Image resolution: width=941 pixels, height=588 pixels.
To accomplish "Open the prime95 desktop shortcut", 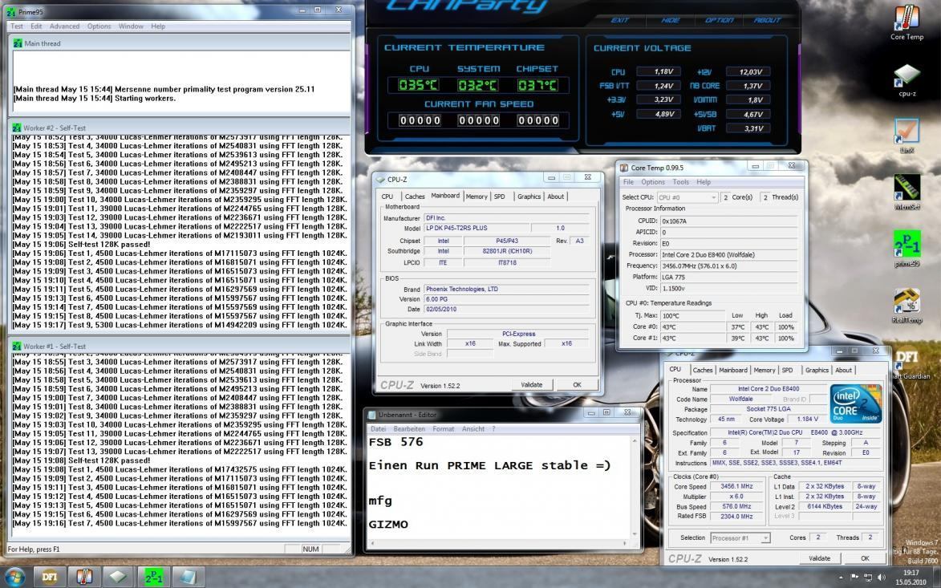I will 907,249.
